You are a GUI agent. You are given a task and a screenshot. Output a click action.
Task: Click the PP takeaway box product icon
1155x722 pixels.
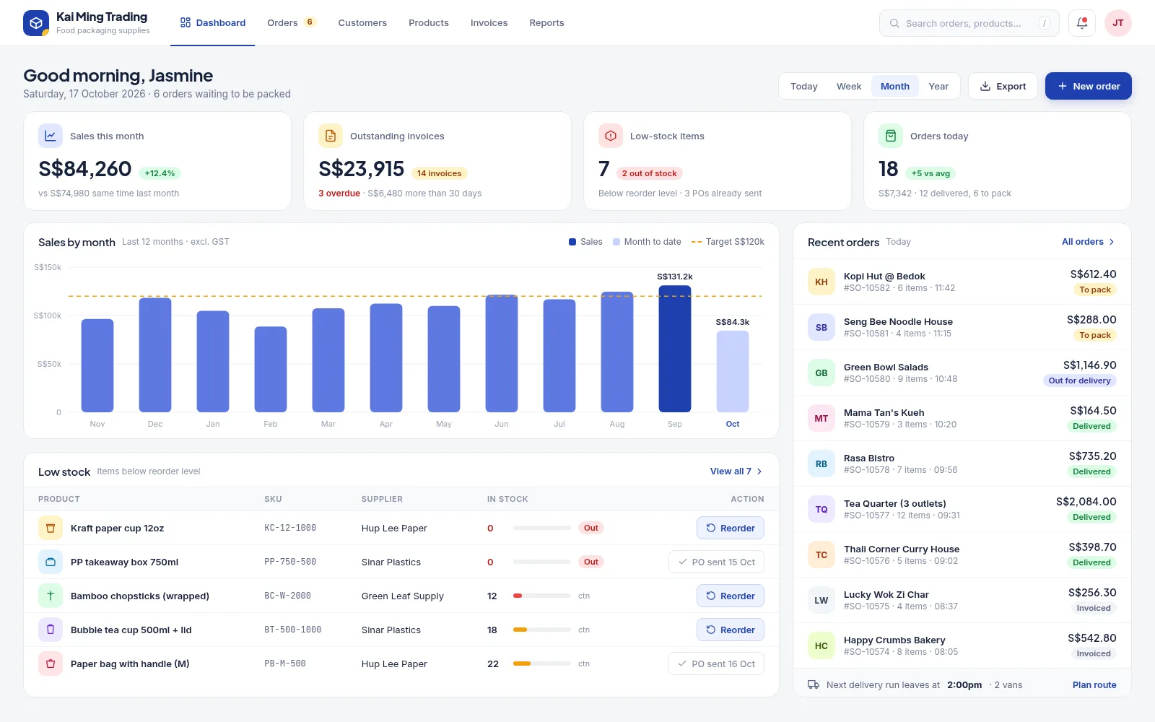[x=51, y=562]
